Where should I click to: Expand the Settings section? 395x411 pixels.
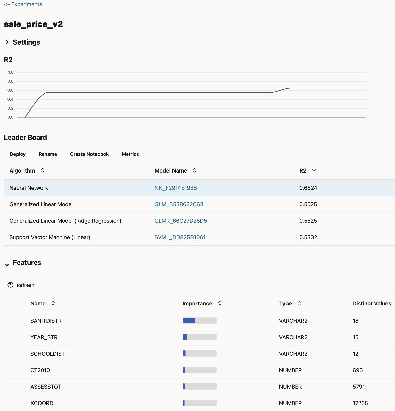click(7, 42)
